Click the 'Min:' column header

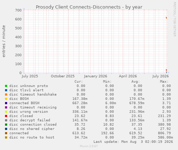tap(107, 82)
